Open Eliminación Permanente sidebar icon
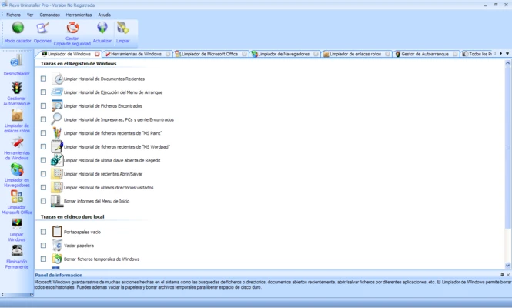 (x=17, y=251)
